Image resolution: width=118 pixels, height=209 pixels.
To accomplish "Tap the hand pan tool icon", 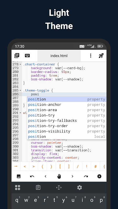I will tap(59, 176).
